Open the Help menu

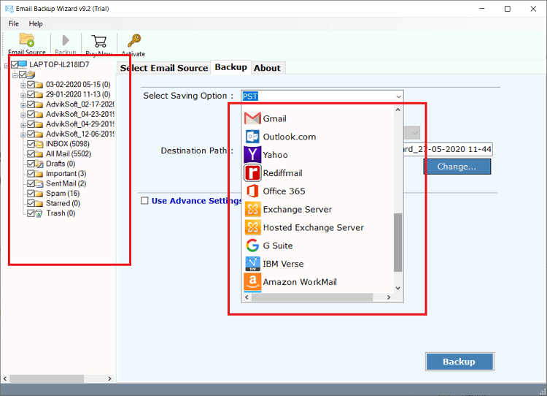(x=36, y=24)
